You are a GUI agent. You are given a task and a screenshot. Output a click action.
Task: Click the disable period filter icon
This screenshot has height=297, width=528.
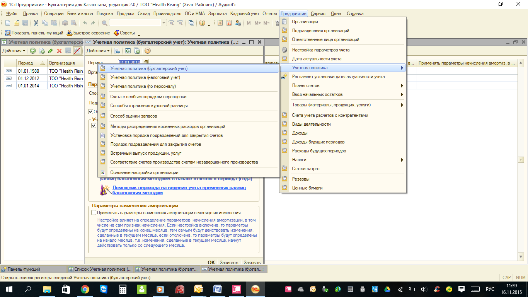77,51
